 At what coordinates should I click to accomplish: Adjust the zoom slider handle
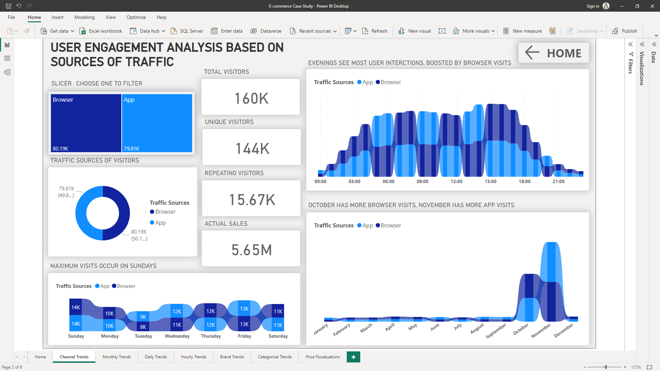(x=606, y=367)
